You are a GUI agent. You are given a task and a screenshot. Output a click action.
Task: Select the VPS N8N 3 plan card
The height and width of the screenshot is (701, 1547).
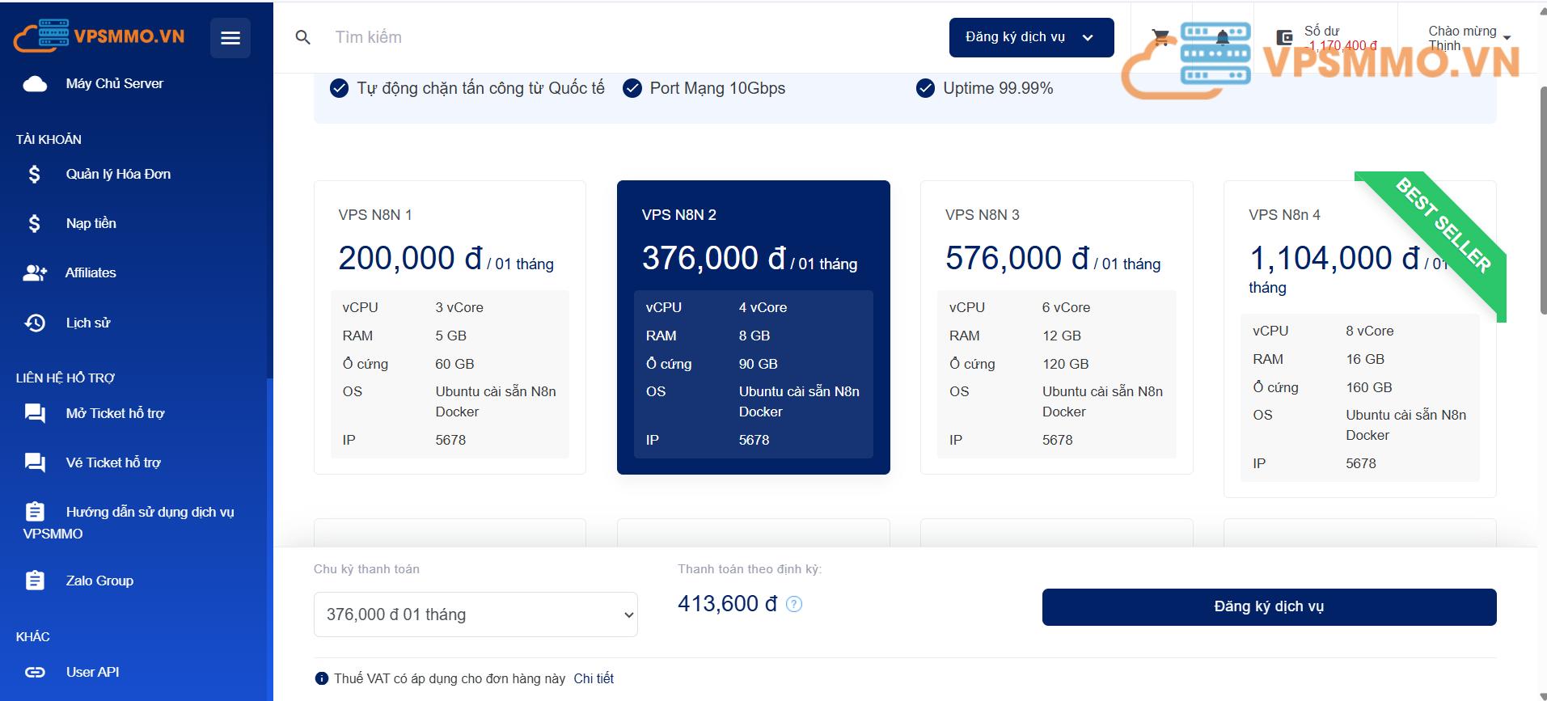click(x=1056, y=327)
